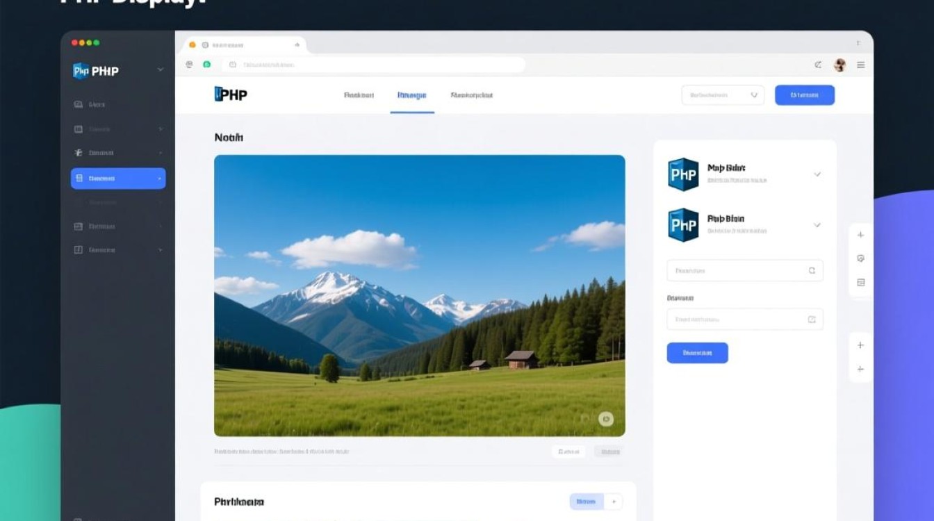Expand the PHP workspace chevron in the sidebar

161,70
